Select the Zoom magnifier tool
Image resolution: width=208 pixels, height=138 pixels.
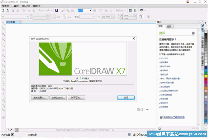3,39
